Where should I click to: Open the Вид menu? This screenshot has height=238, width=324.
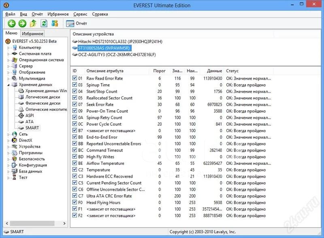(x=23, y=14)
